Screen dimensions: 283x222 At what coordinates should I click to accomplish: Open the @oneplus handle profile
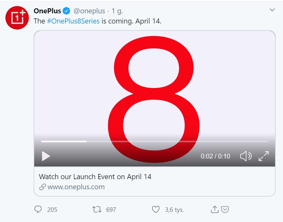pos(89,11)
